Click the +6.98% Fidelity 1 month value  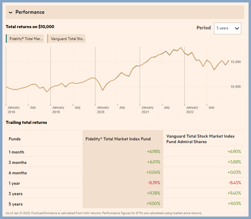pos(153,151)
